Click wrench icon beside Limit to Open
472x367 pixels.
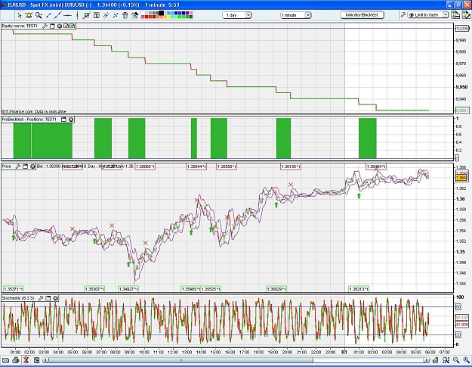403,15
